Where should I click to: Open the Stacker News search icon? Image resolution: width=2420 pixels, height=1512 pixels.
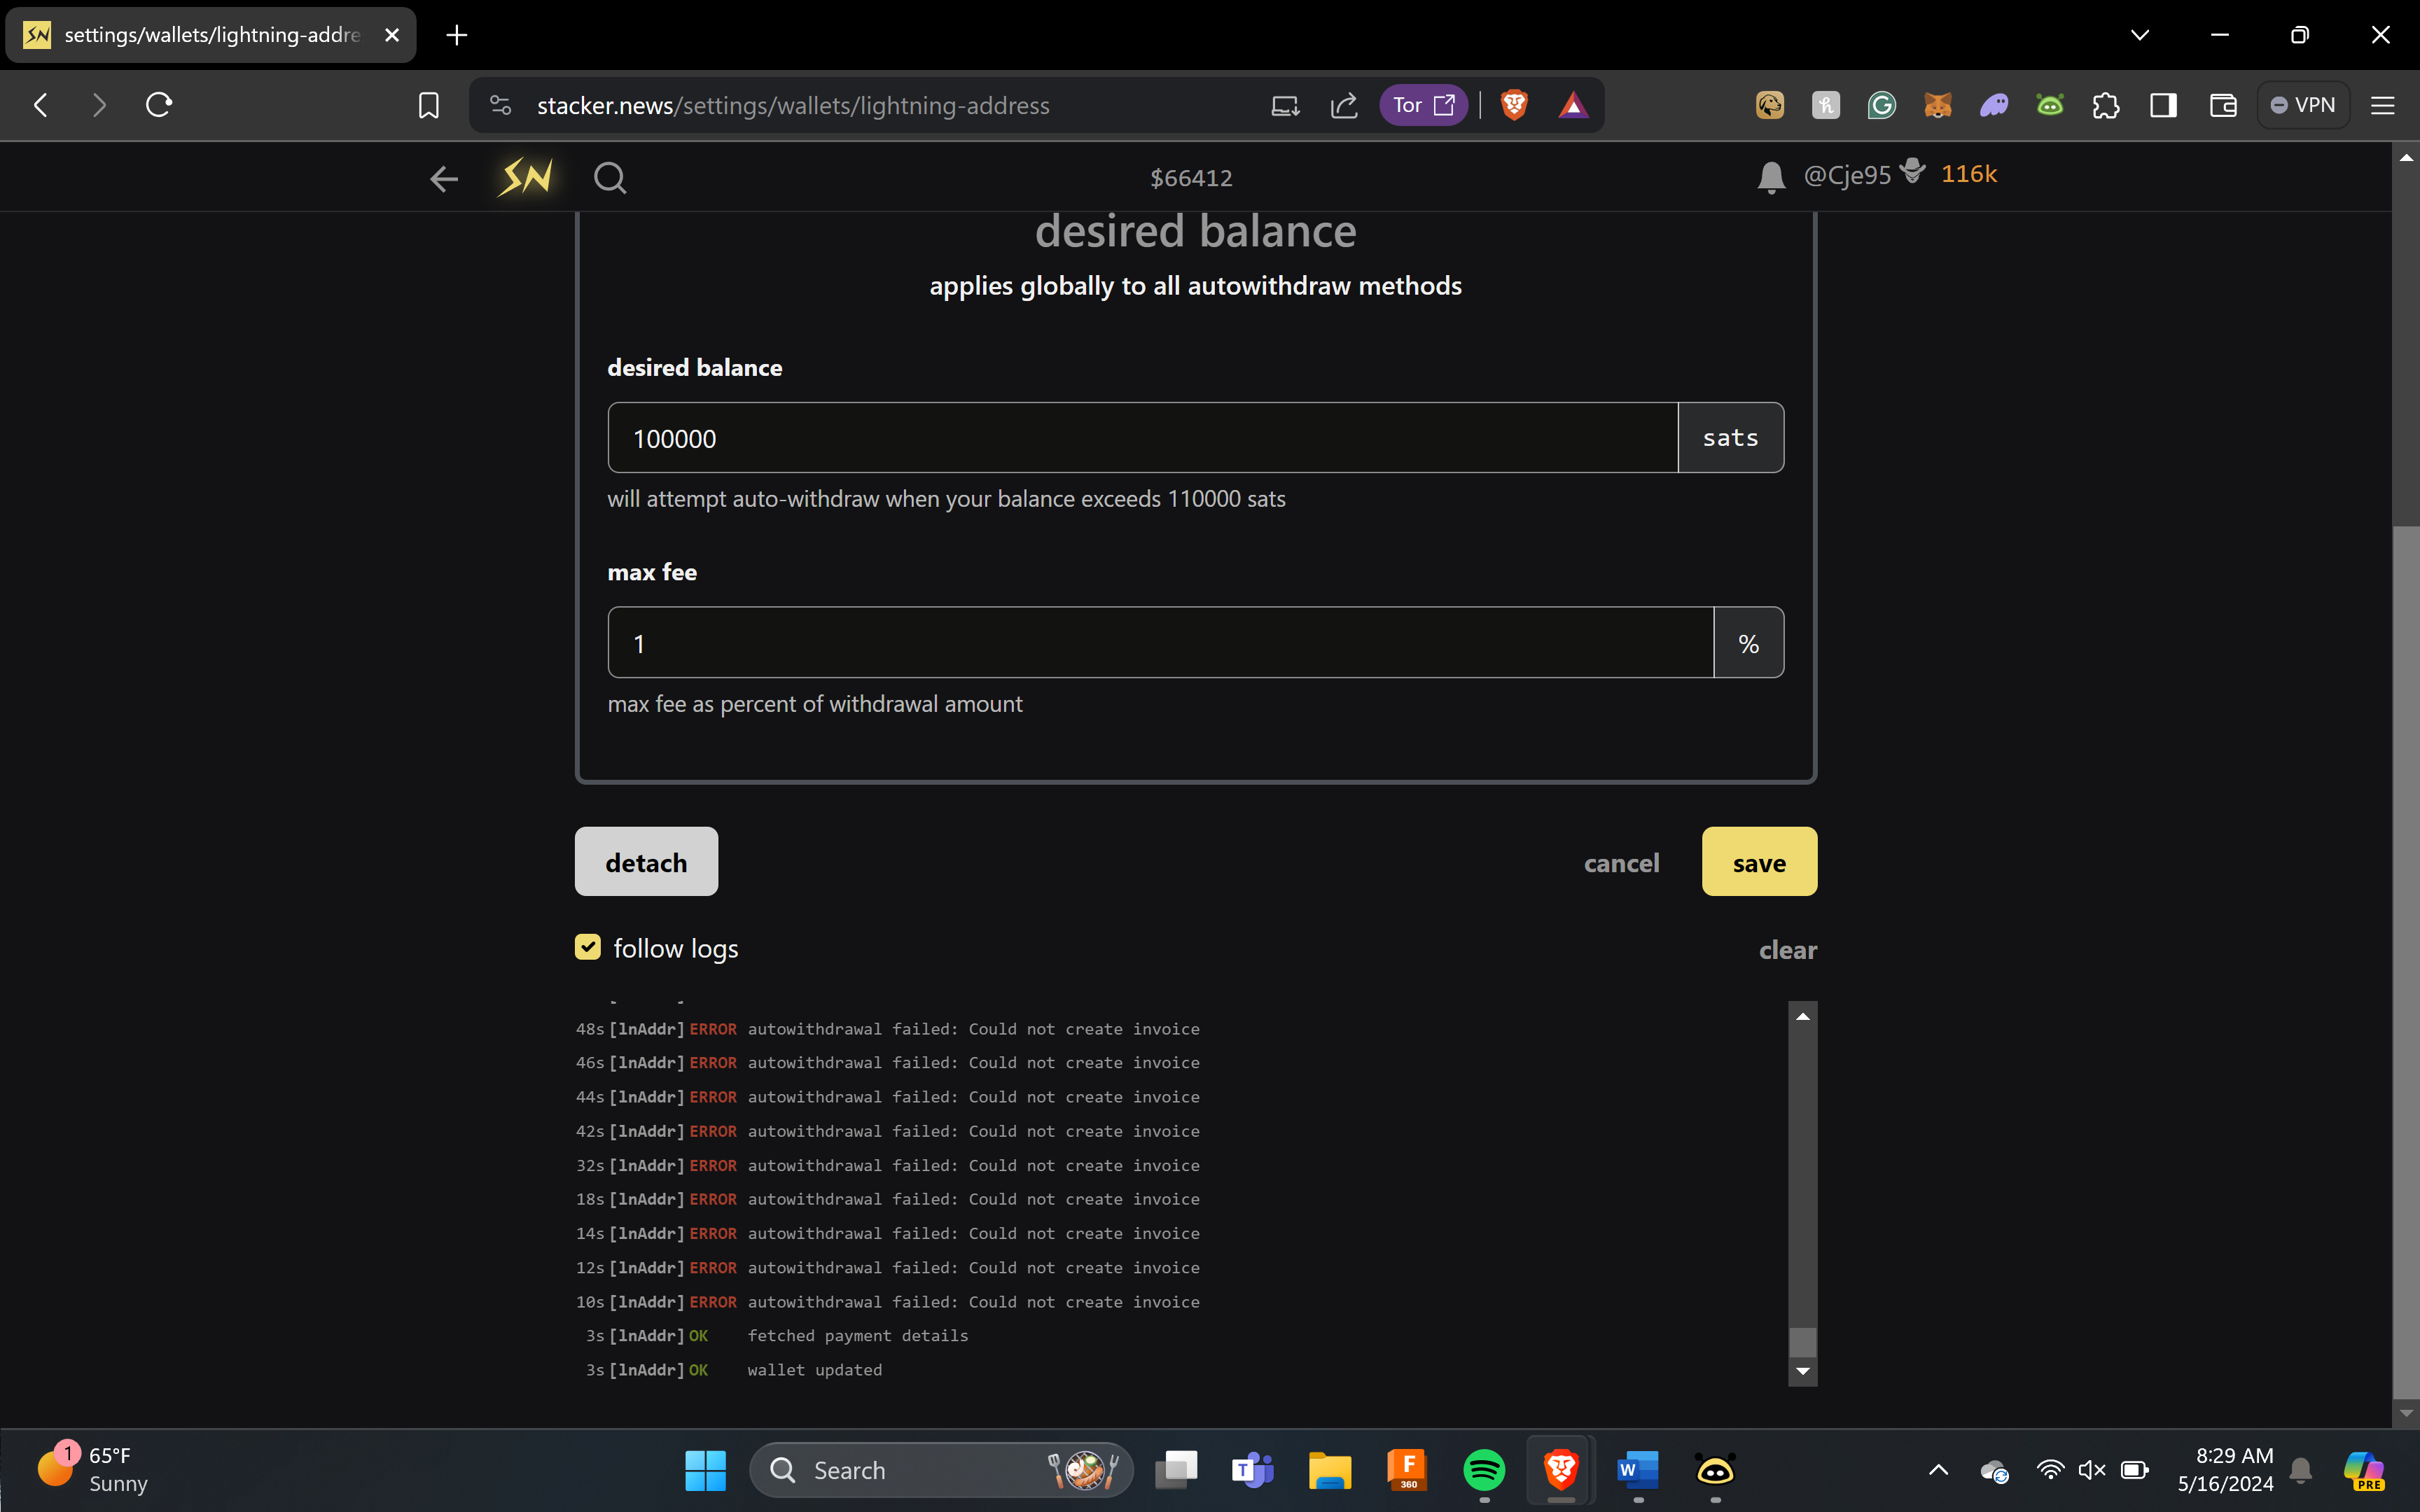click(x=609, y=178)
